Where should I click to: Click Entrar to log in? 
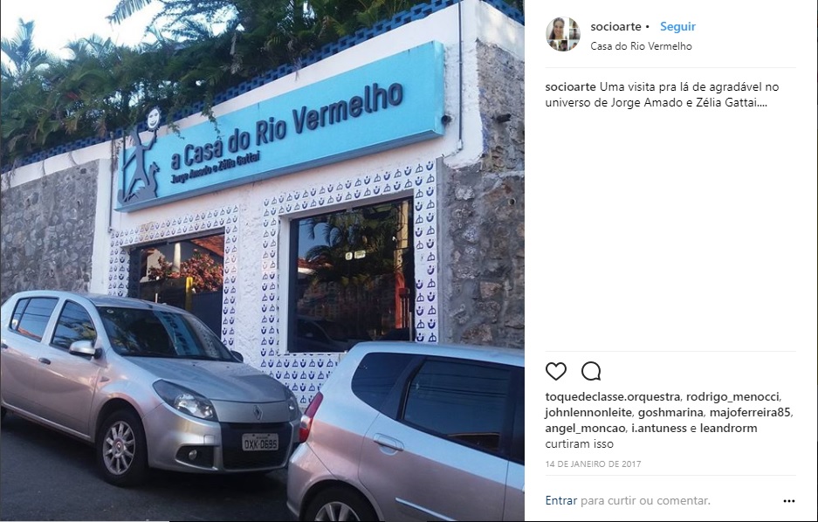click(560, 501)
